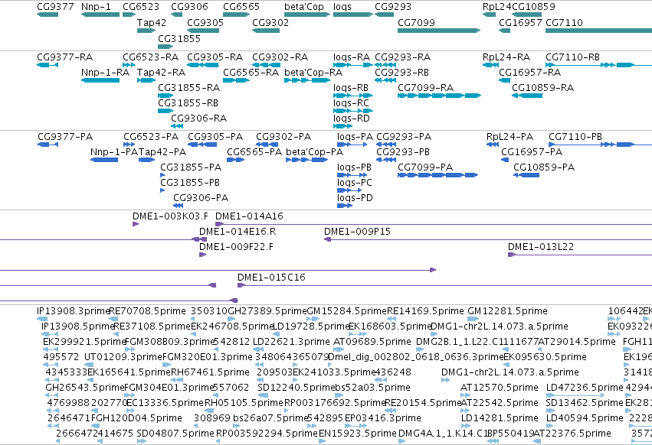Click the CG6565-RA transcript
The width and height of the screenshot is (652, 445).
point(236,80)
